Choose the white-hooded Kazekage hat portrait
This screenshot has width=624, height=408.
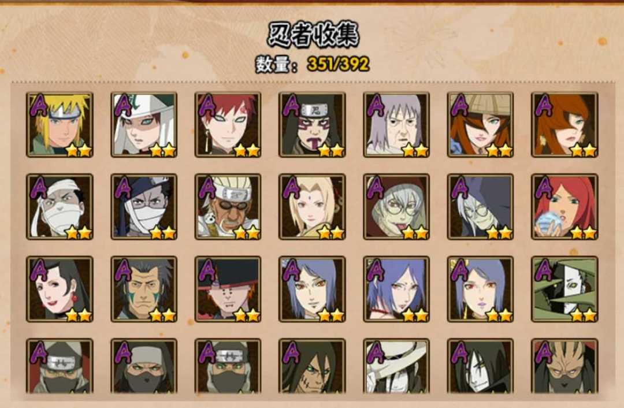point(144,125)
